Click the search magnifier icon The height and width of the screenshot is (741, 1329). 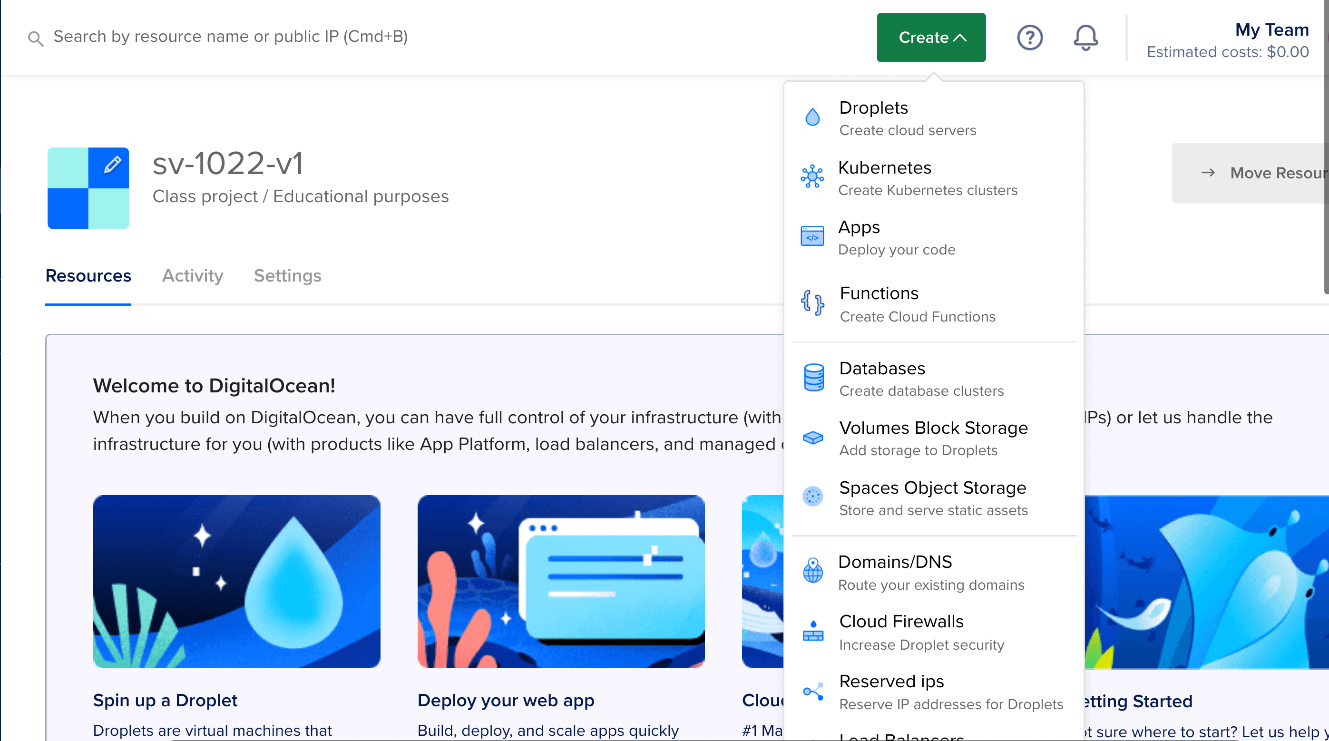click(x=35, y=38)
